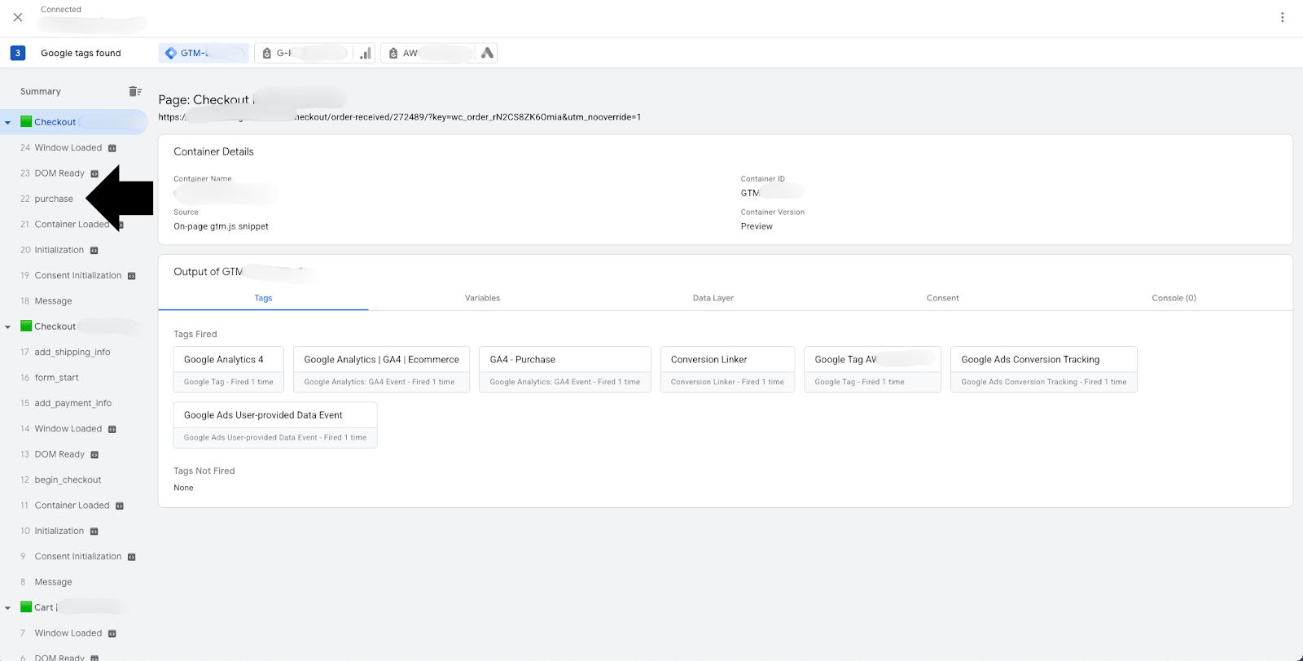Screen dimensions: 1303x661
Task: Select the 22 purchase event
Action: (x=54, y=199)
